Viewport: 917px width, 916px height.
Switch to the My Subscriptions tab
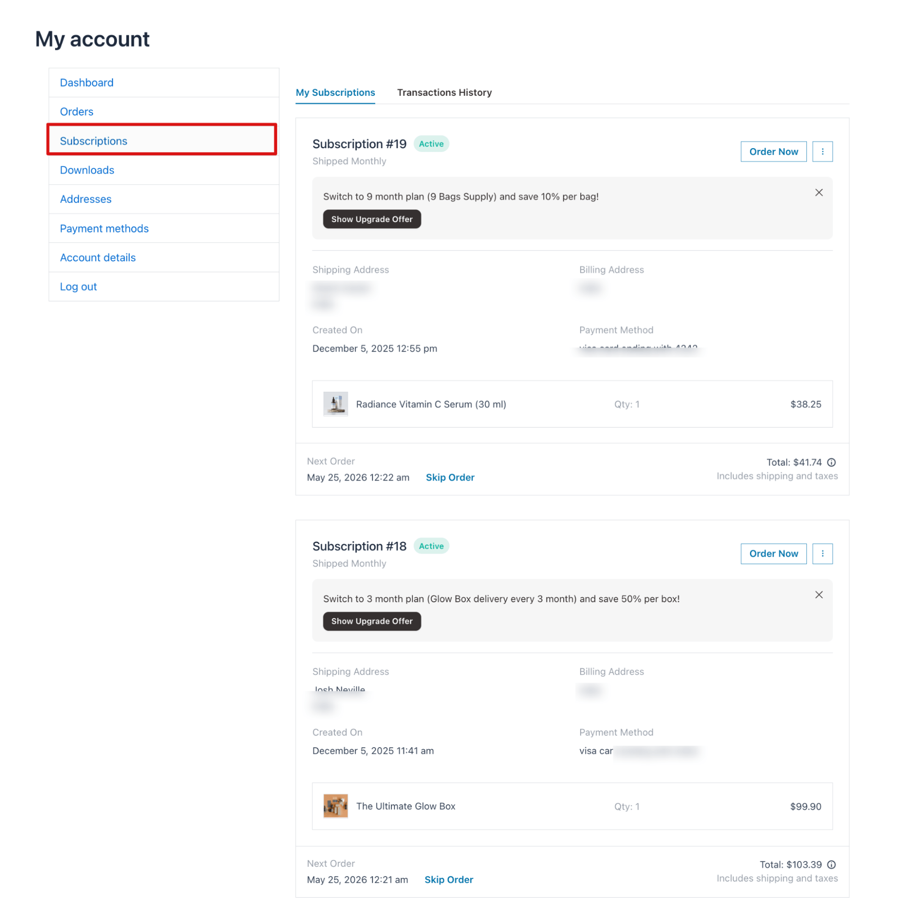[335, 92]
